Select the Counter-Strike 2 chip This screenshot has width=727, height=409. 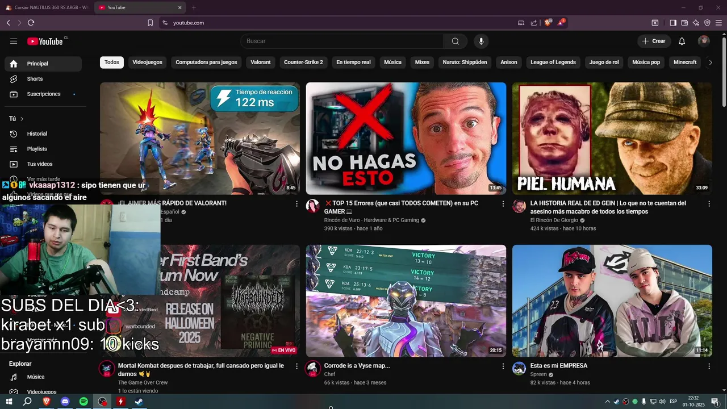point(303,62)
